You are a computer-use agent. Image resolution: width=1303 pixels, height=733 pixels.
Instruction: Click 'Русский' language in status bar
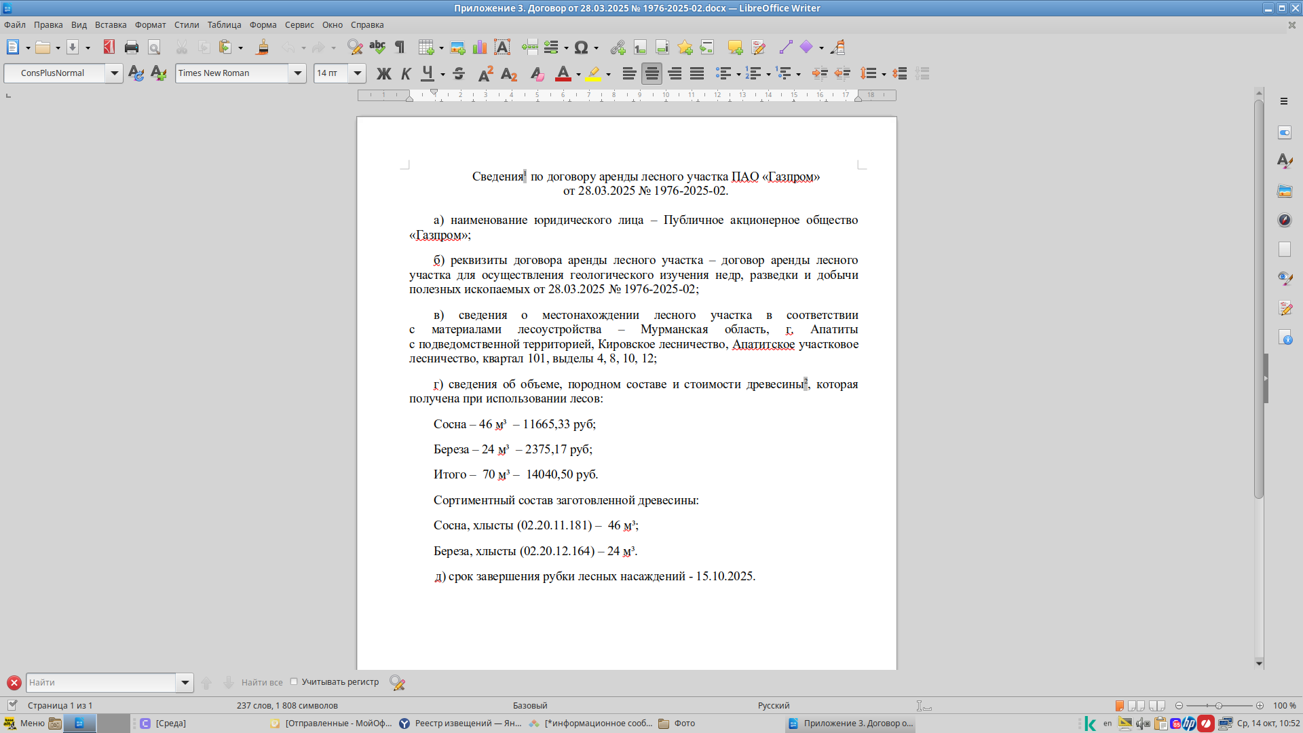tap(774, 706)
